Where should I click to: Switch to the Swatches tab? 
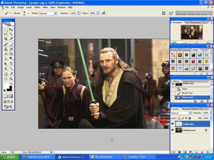185,50
